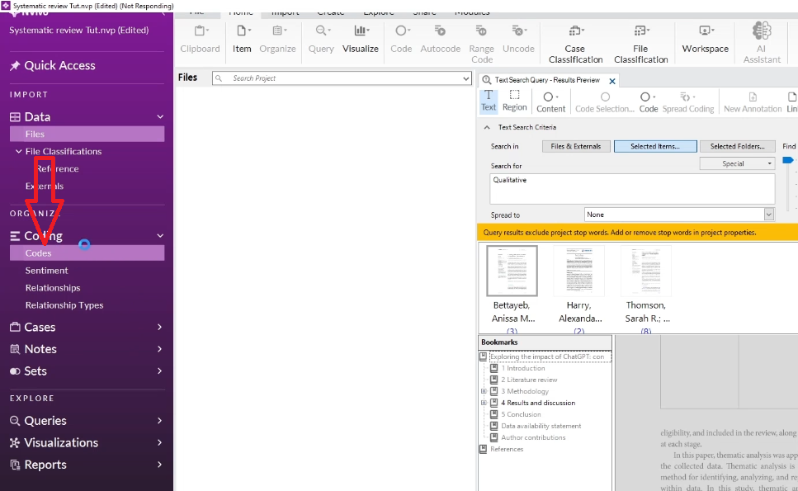Click the Spread Coding button
This screenshot has height=491, width=798.
(688, 102)
